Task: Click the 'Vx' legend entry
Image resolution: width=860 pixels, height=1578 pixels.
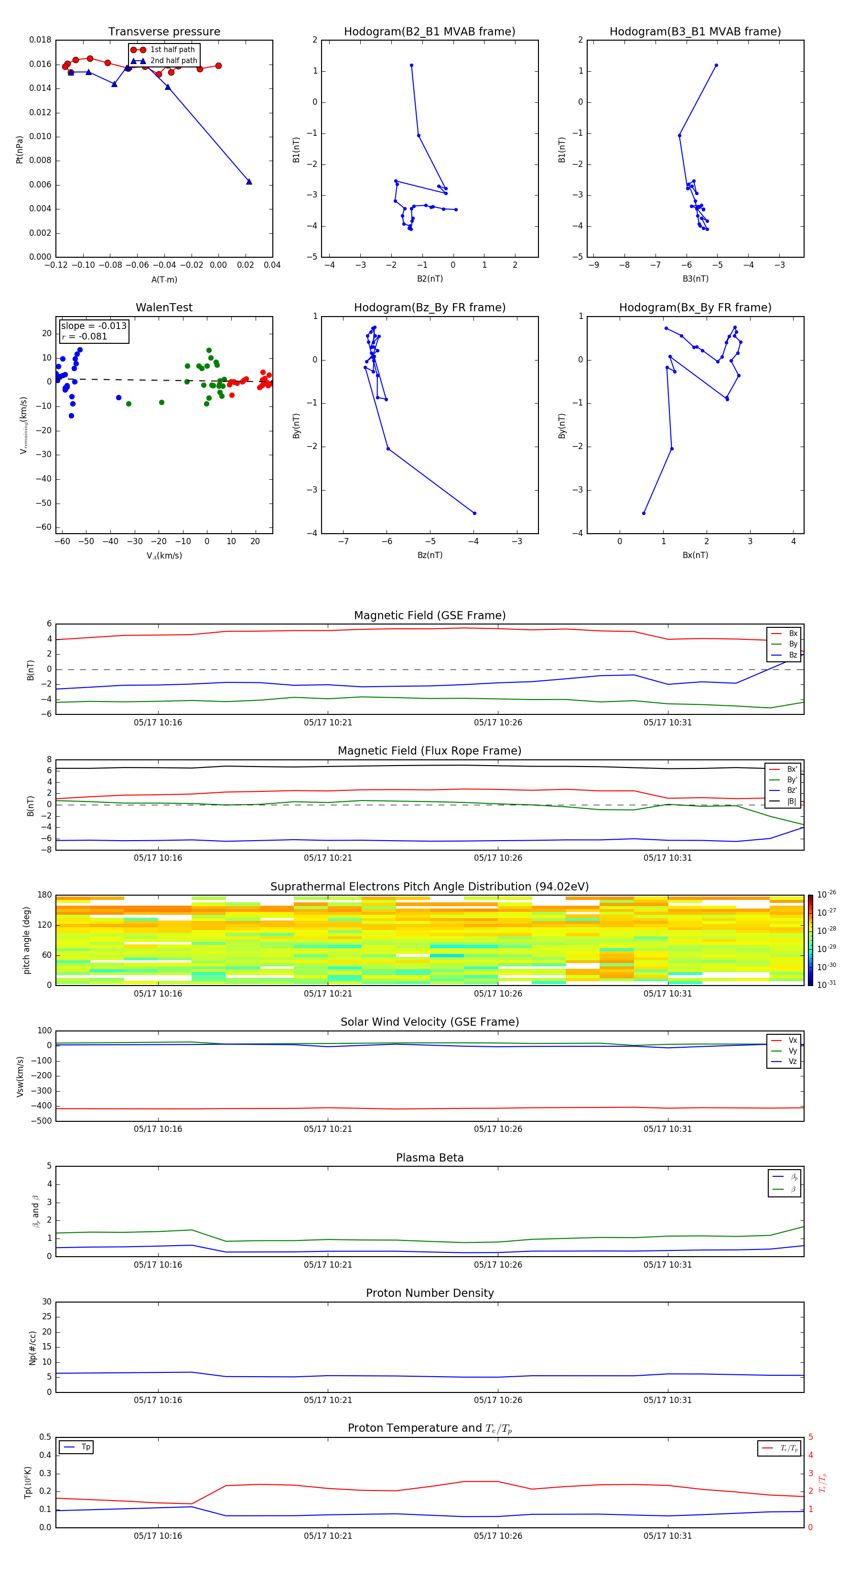Action: click(x=784, y=1040)
